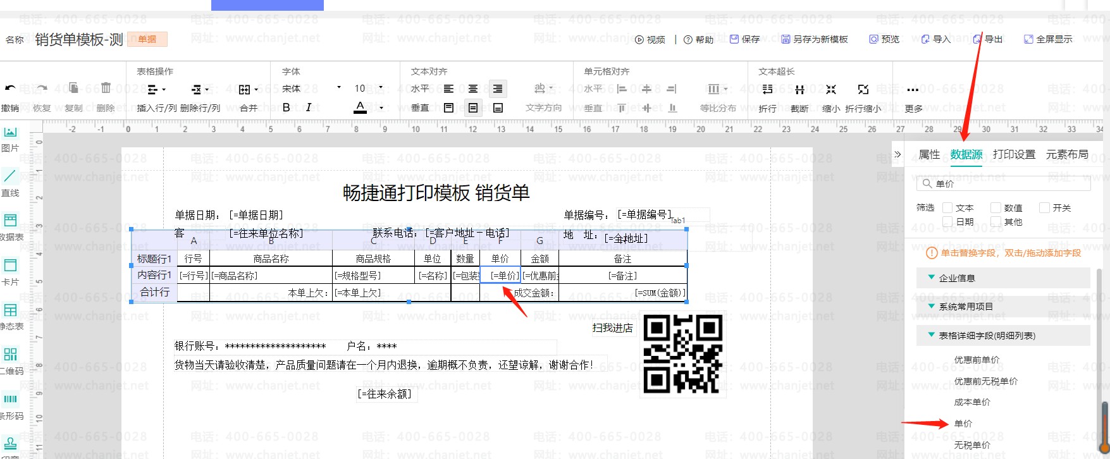Insert a card element (卡片)

(x=10, y=272)
